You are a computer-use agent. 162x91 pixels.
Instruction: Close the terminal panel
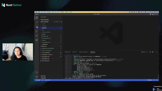(157, 52)
